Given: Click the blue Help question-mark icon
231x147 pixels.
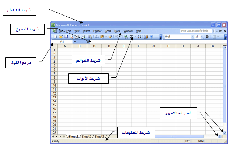Looking at the screenshot, I should [x=151, y=37].
